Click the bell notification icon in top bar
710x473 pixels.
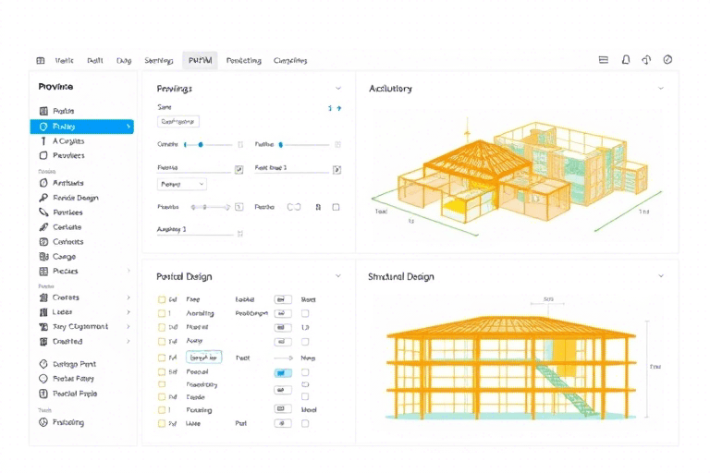626,60
